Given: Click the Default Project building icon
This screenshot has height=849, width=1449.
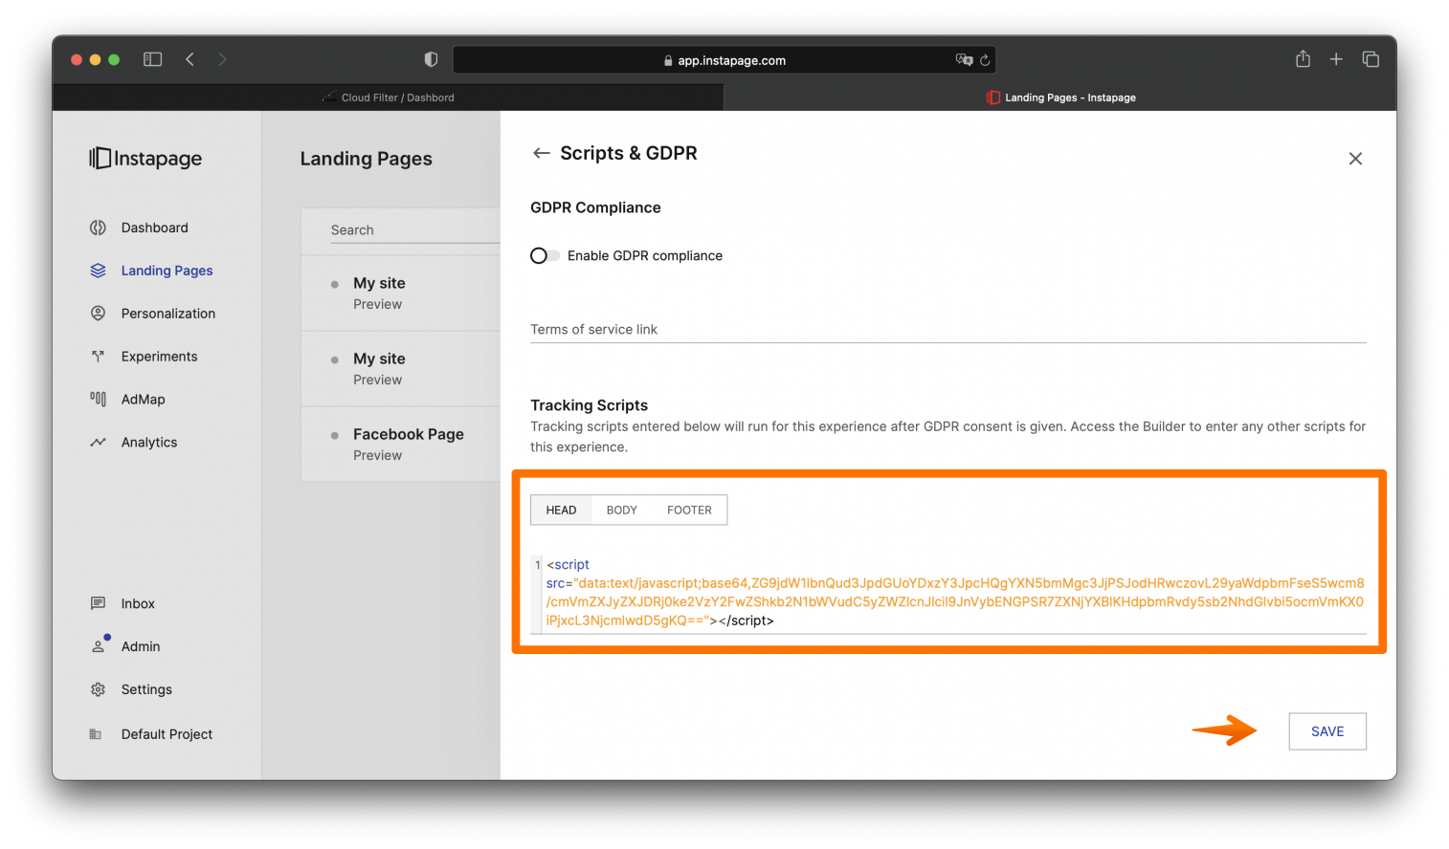Looking at the screenshot, I should click(x=95, y=734).
